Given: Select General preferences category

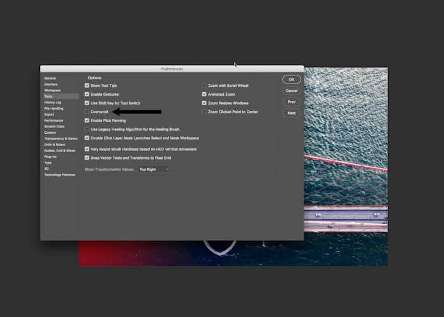Looking at the screenshot, I should point(50,79).
